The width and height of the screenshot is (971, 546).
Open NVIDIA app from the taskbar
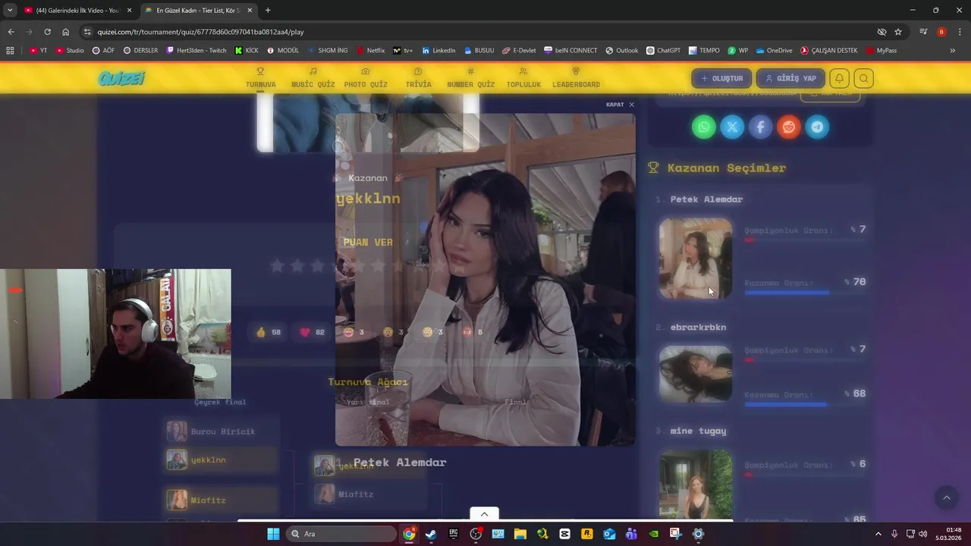pyautogui.click(x=654, y=534)
